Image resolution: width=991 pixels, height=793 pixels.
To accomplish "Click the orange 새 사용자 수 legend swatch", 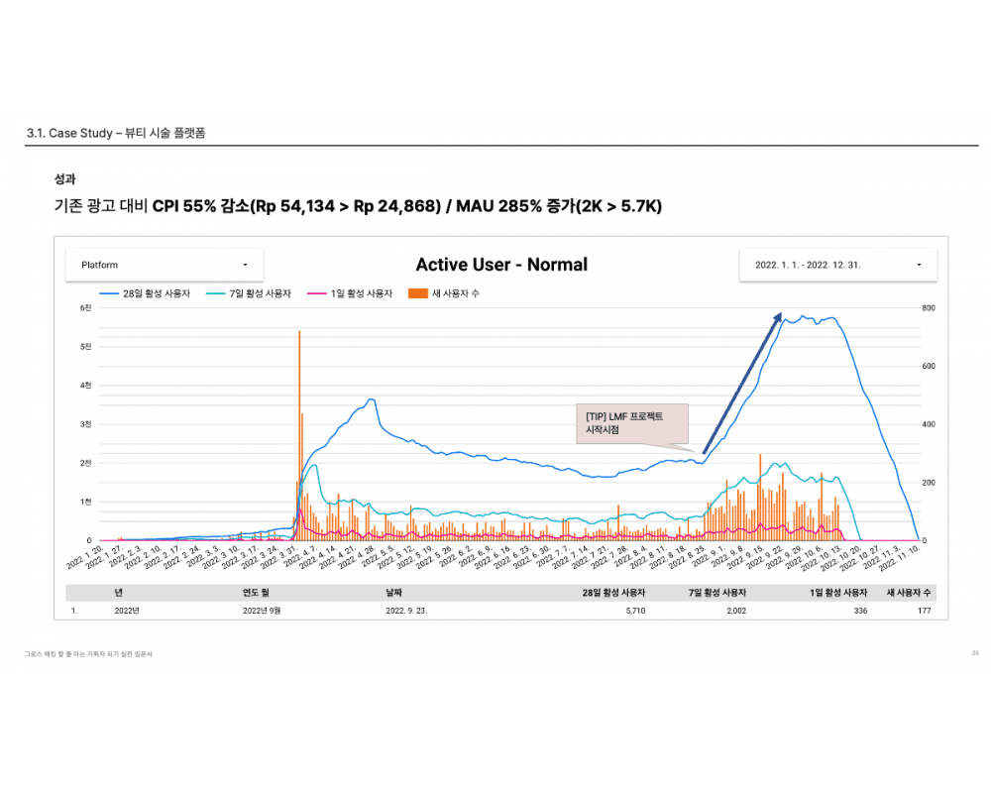I will pos(417,293).
